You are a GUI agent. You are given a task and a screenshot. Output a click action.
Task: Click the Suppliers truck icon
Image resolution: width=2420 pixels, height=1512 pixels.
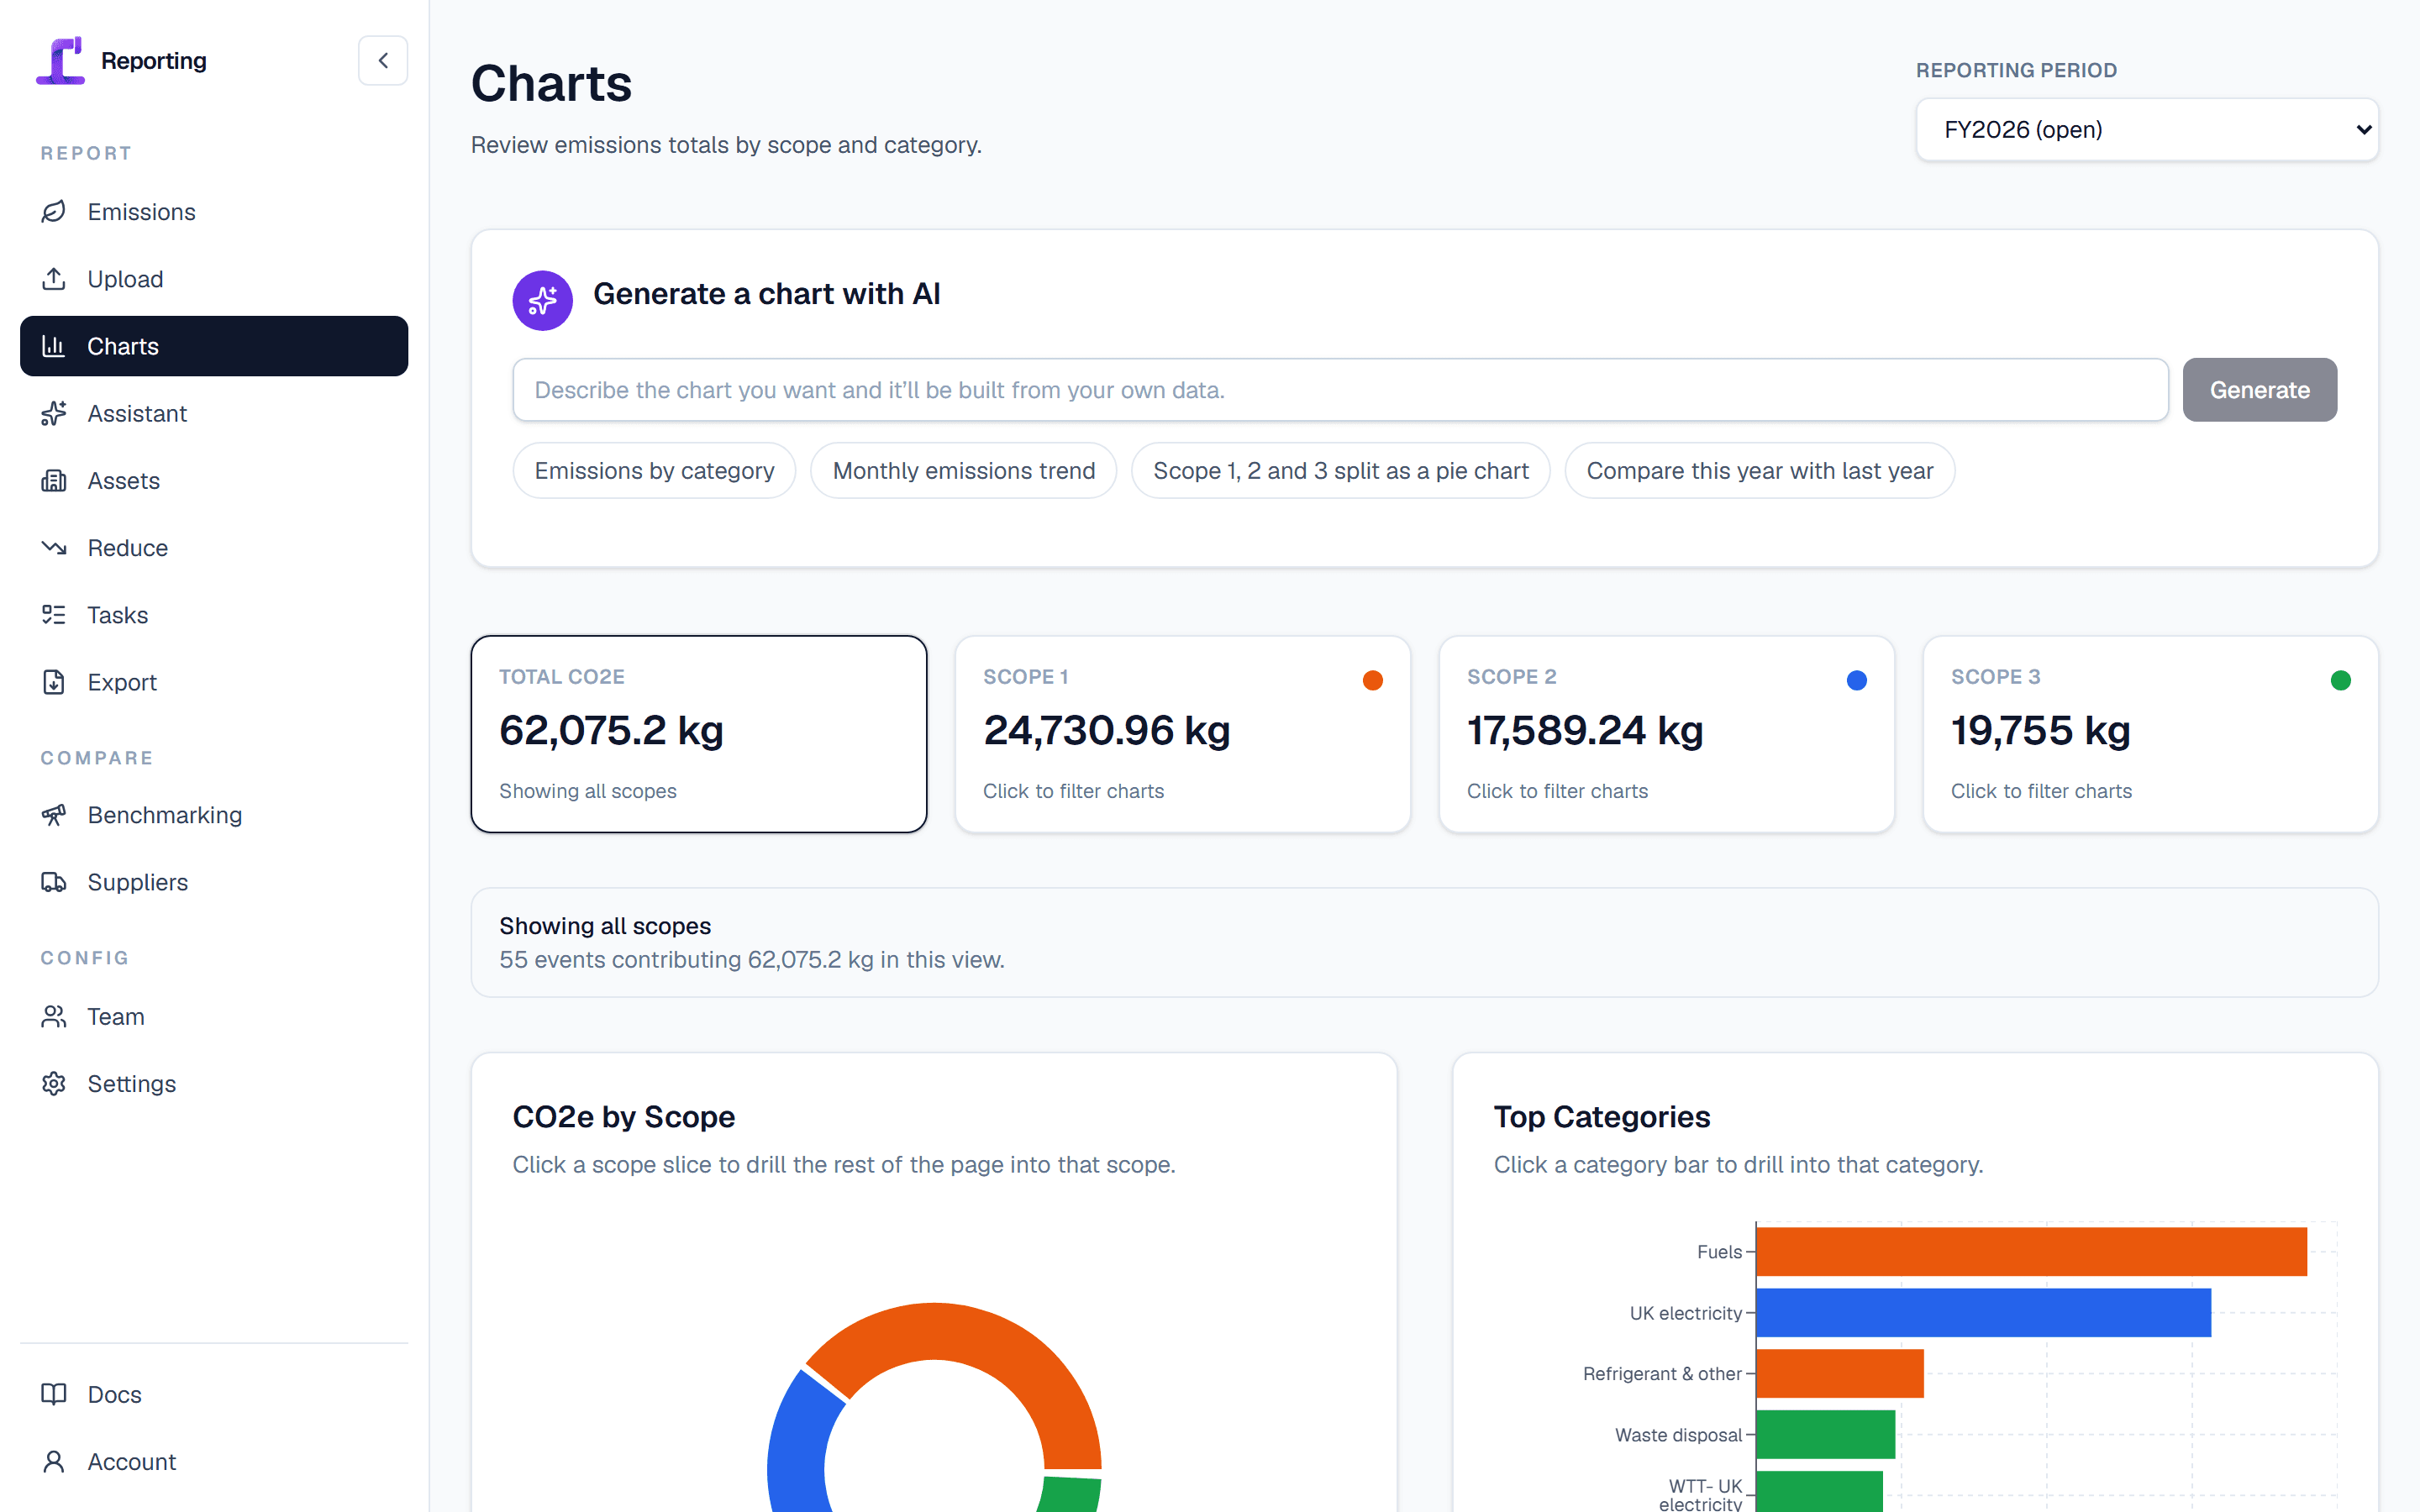(54, 882)
